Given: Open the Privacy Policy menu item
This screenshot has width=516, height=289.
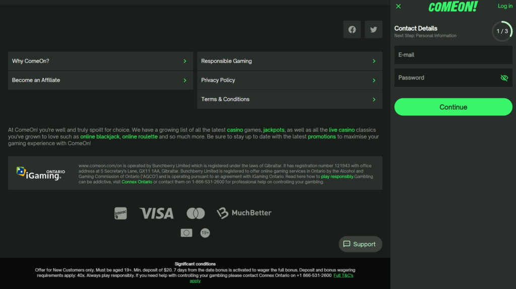Looking at the screenshot, I should pyautogui.click(x=290, y=80).
